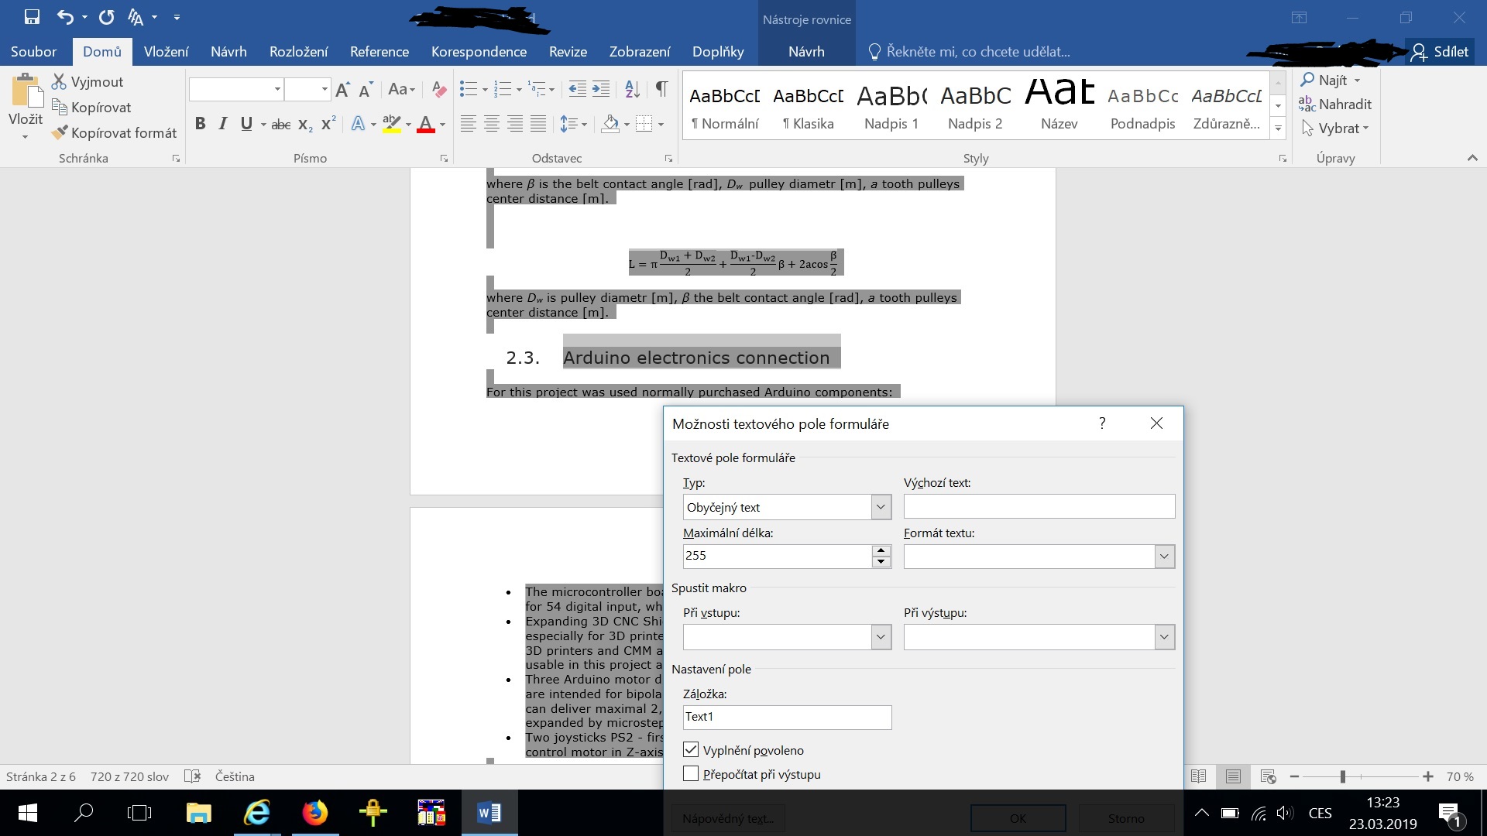Switch to the Reference tab

pos(379,52)
